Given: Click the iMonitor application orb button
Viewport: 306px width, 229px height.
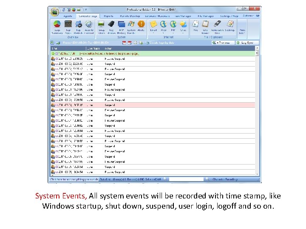Looking at the screenshot, I should coord(55,12).
